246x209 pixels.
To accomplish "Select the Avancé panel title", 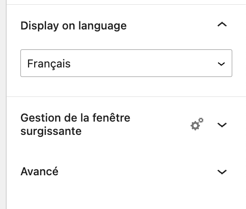I will [39, 171].
